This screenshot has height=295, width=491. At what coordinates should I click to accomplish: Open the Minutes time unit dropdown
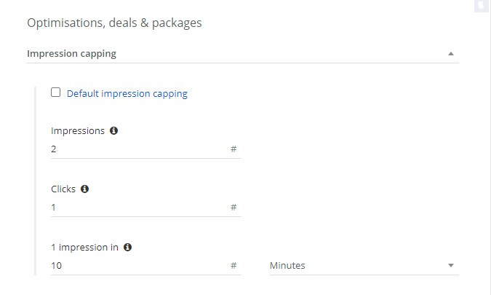point(364,266)
